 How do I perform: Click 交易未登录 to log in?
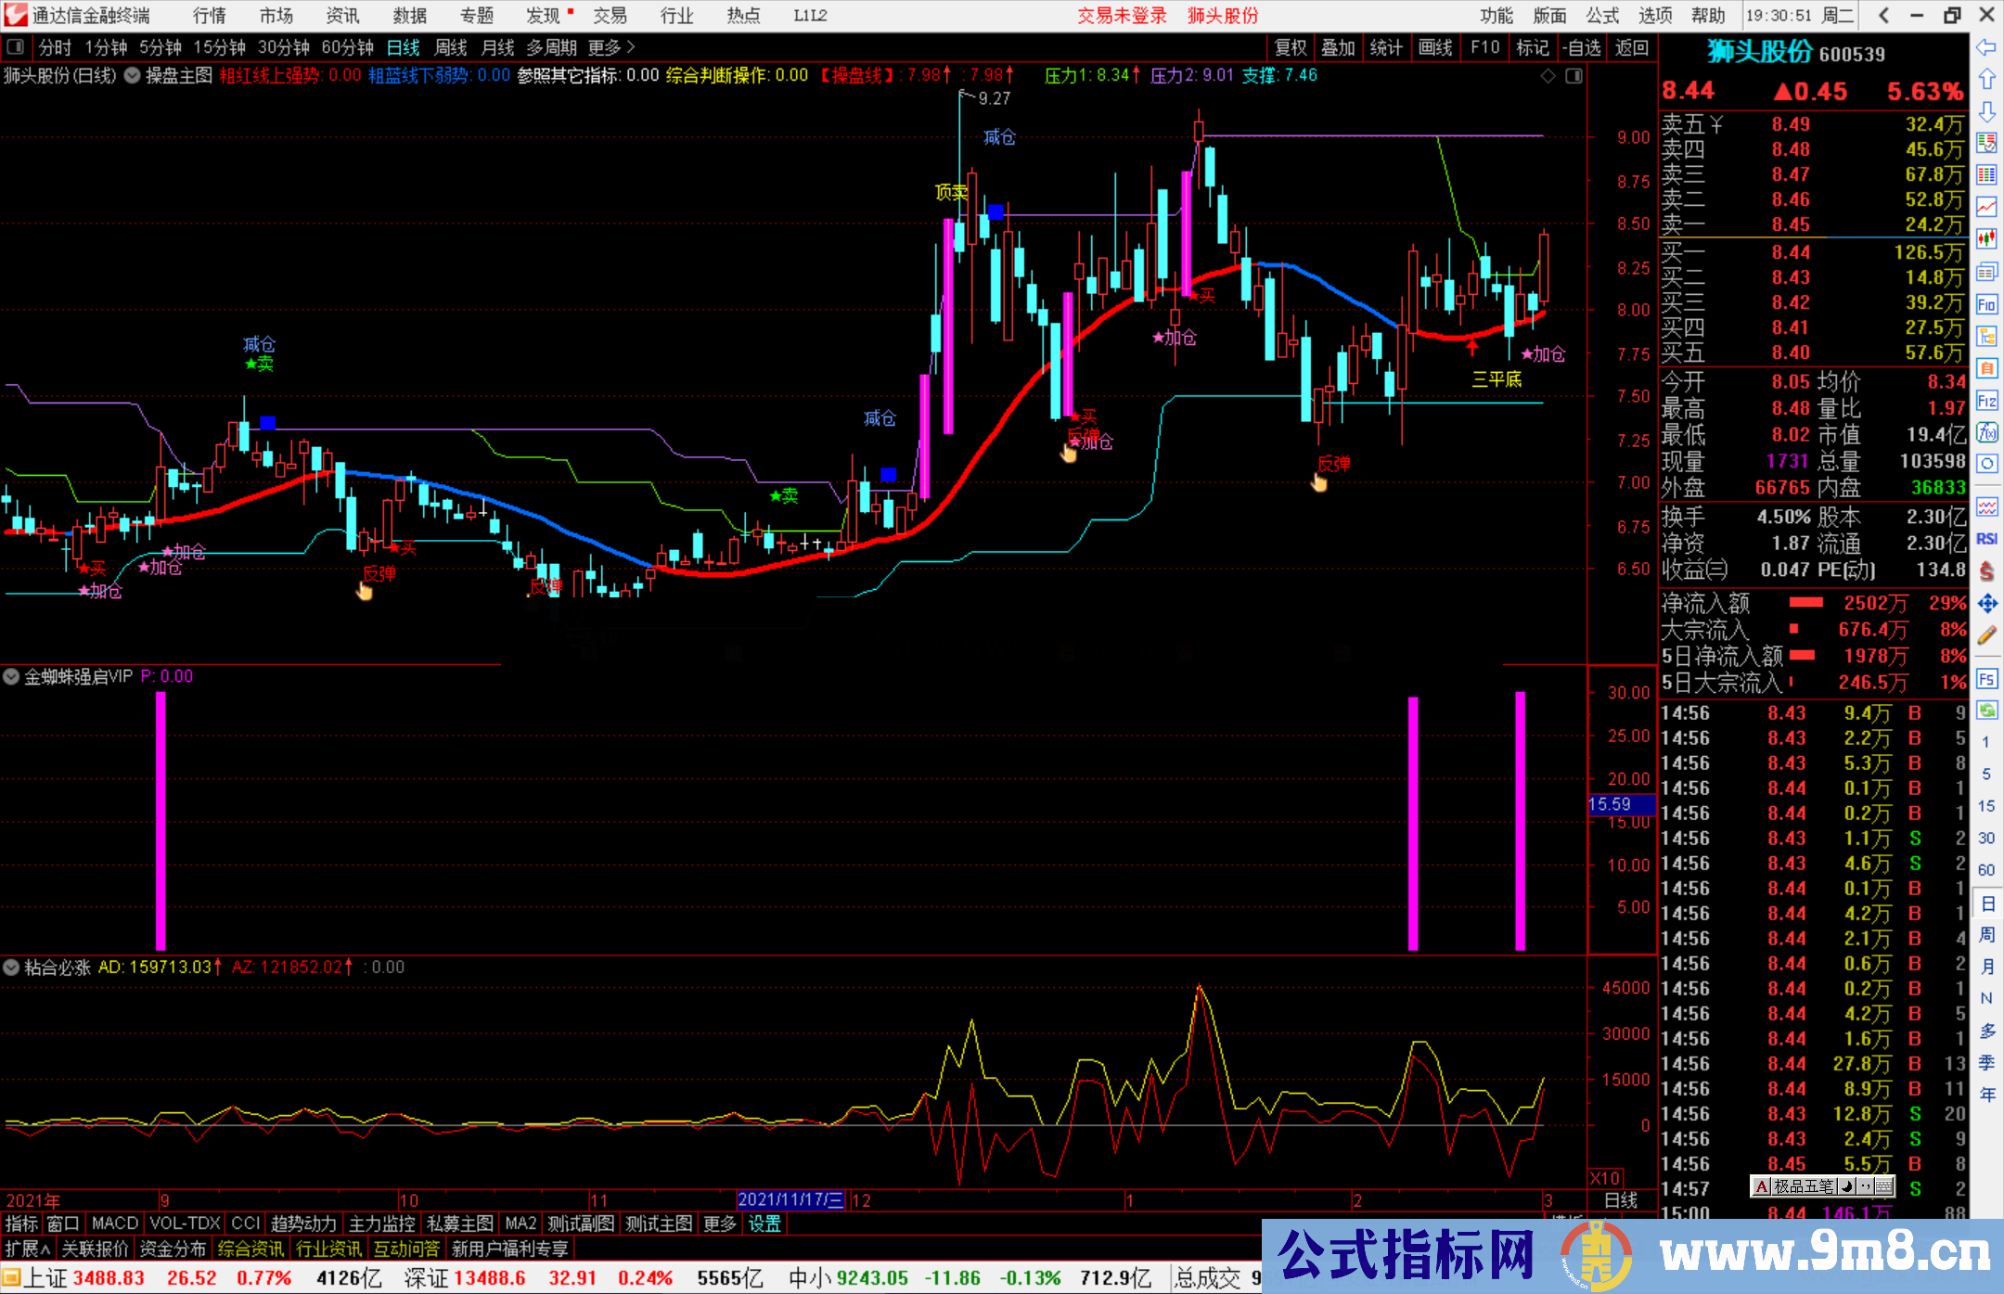[x=1123, y=16]
